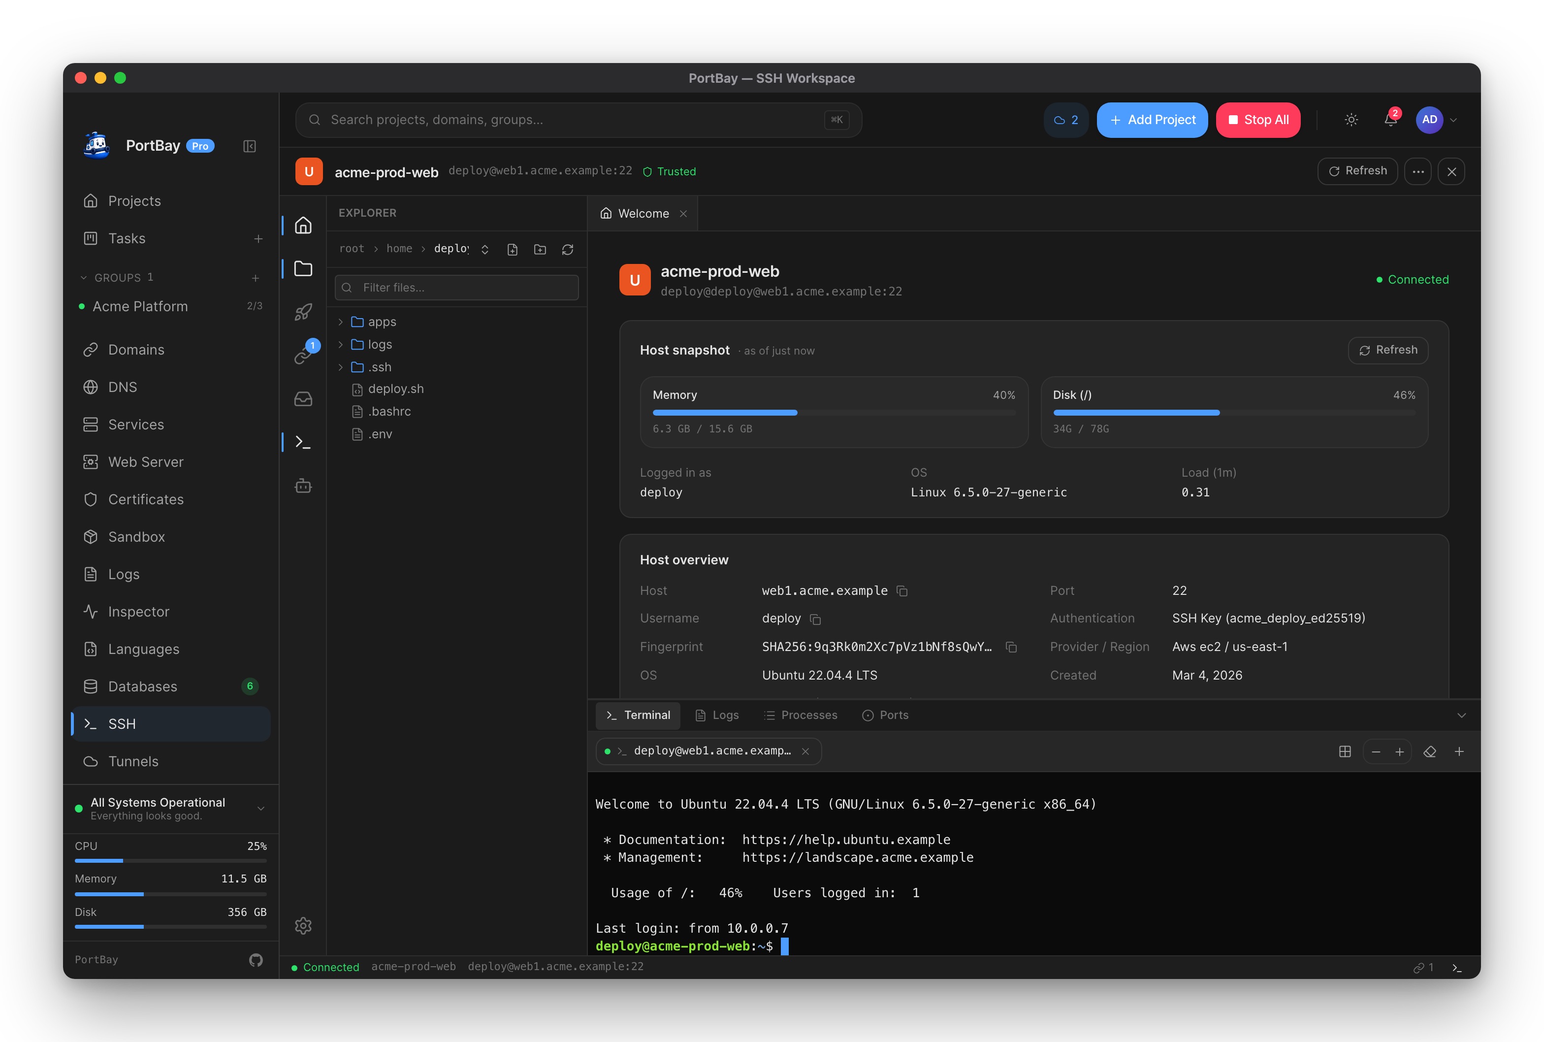Switch to the Processes panel tab
1544x1042 pixels.
[x=801, y=715]
